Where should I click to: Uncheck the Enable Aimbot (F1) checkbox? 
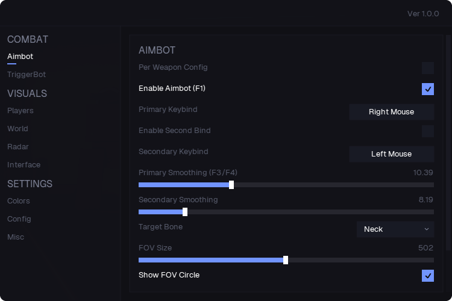428,89
